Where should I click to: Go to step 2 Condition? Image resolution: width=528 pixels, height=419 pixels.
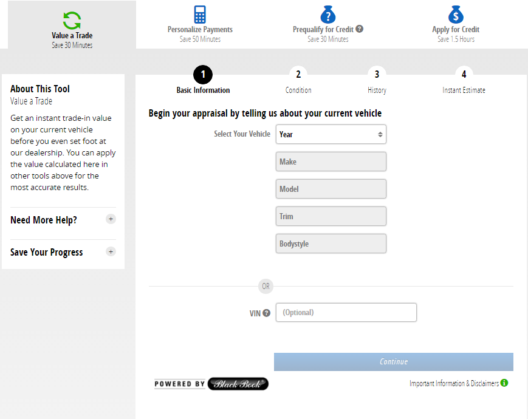(298, 75)
